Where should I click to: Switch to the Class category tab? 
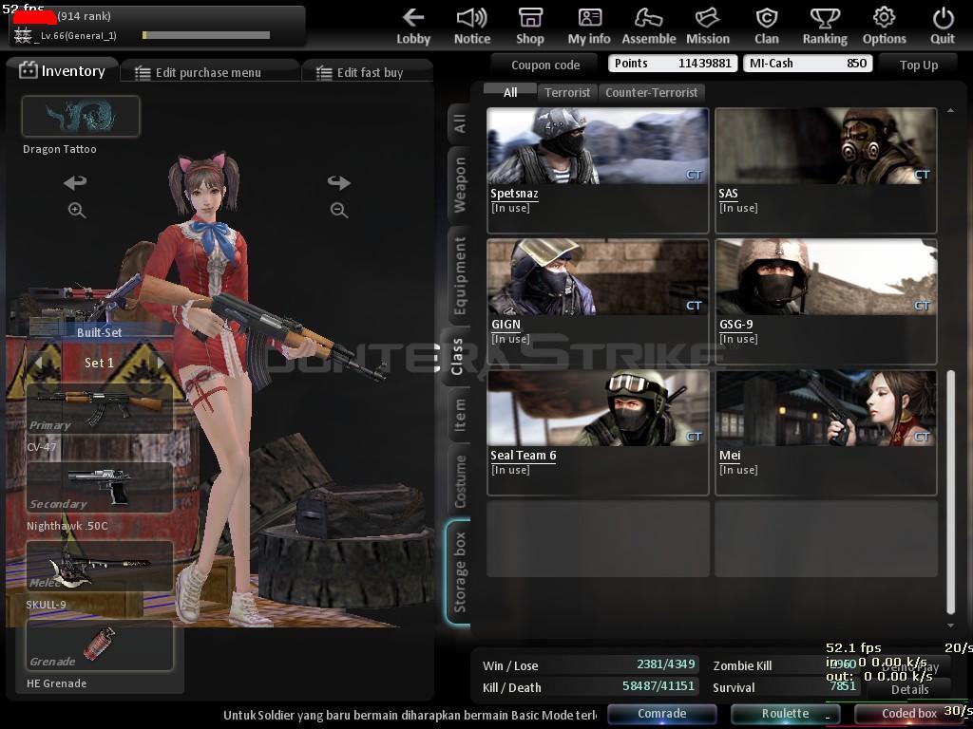tap(458, 357)
